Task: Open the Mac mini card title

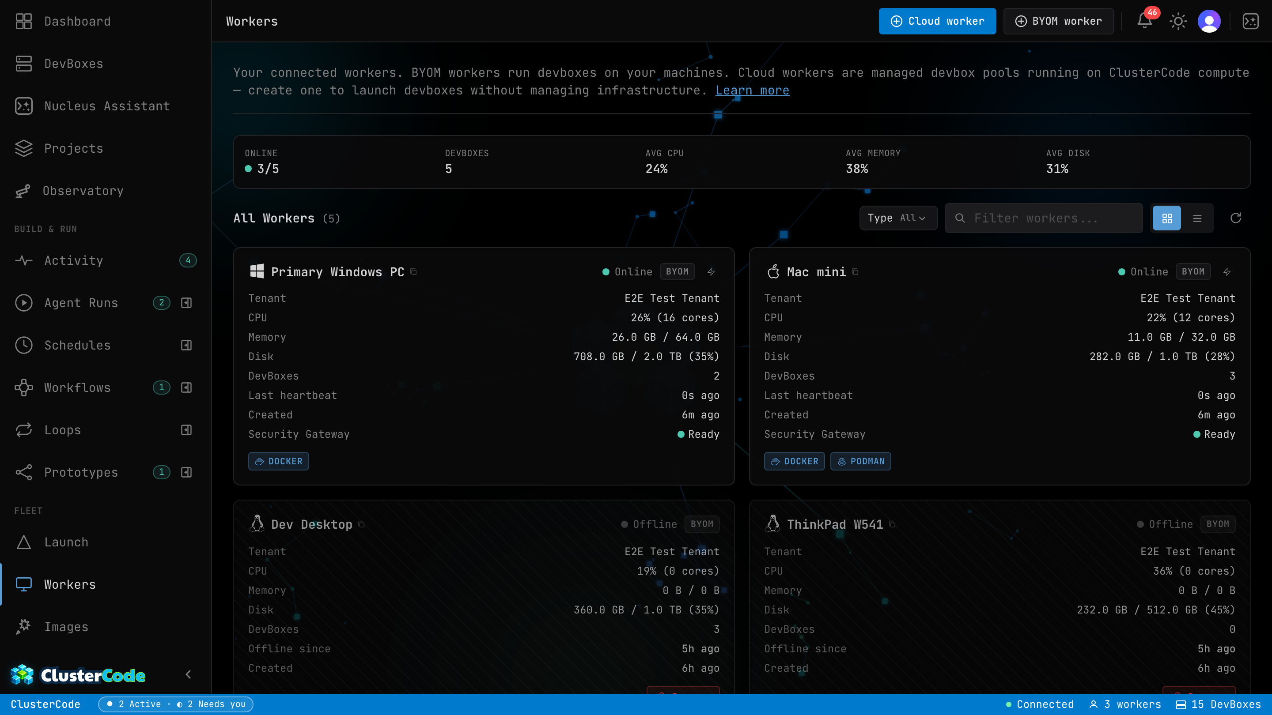Action: [x=816, y=272]
